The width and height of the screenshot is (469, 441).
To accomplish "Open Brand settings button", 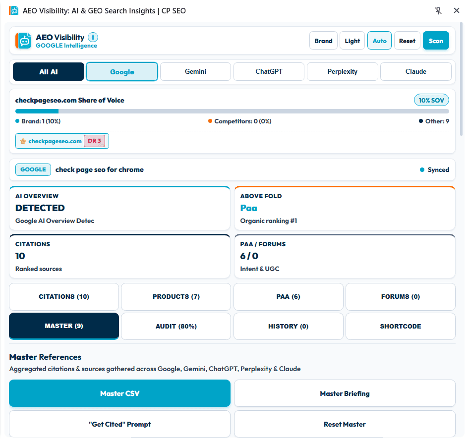I will (x=323, y=41).
